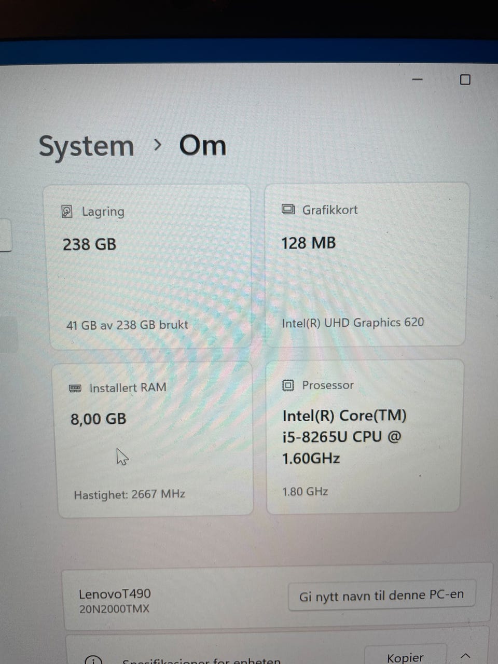Open the Lagring 238 GB card
This screenshot has width=498, height=664.
[x=149, y=266]
